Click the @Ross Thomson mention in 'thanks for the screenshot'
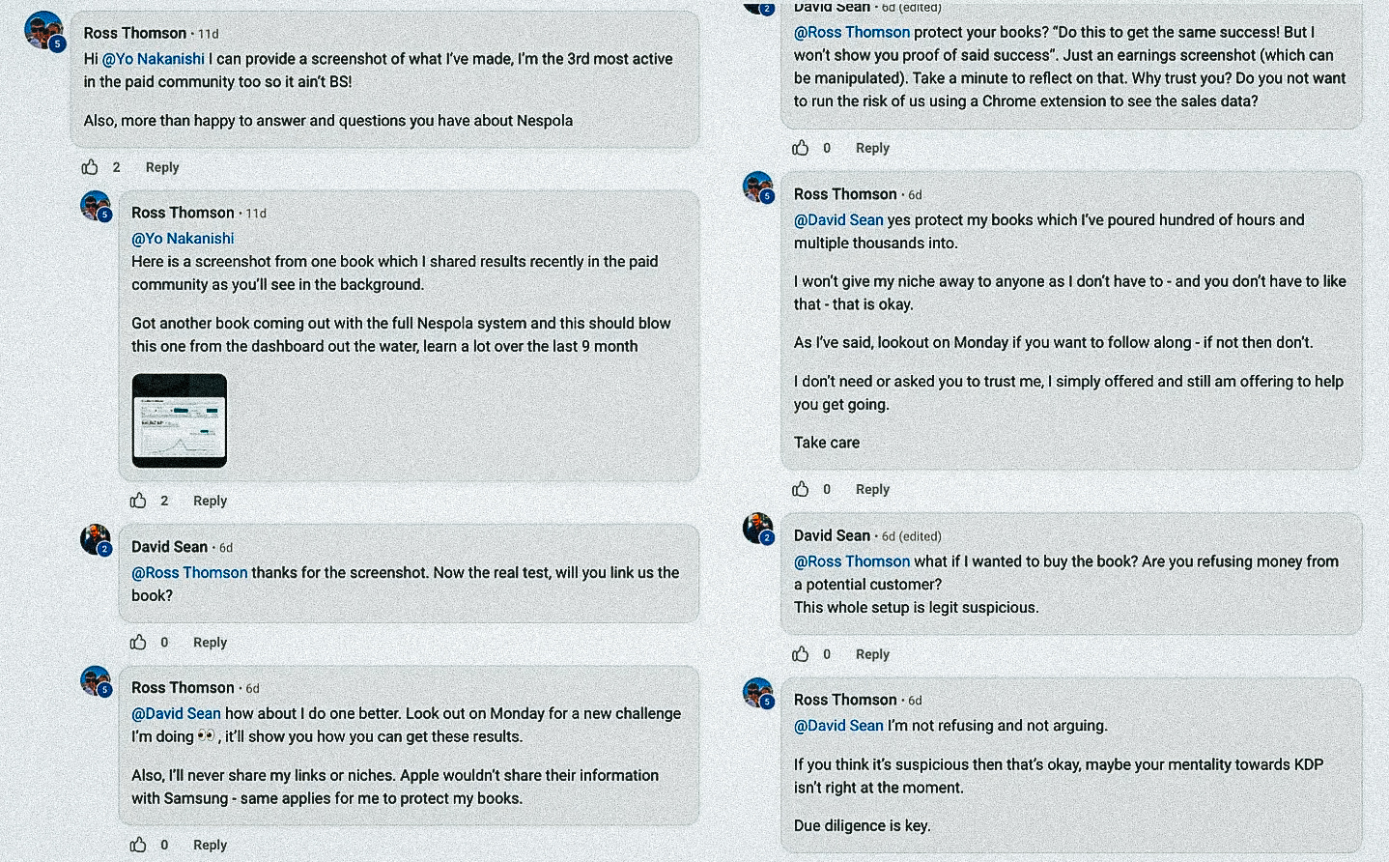Image resolution: width=1389 pixels, height=862 pixels. [189, 573]
